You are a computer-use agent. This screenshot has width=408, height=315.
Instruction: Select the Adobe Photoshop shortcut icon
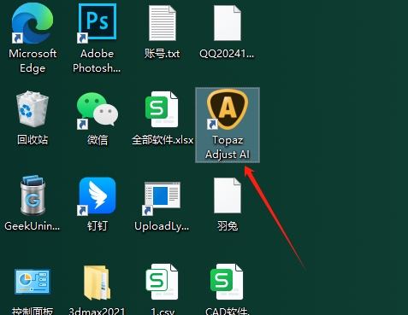(97, 23)
